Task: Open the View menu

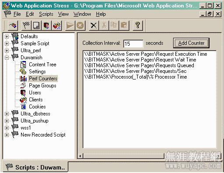Action: click(63, 14)
